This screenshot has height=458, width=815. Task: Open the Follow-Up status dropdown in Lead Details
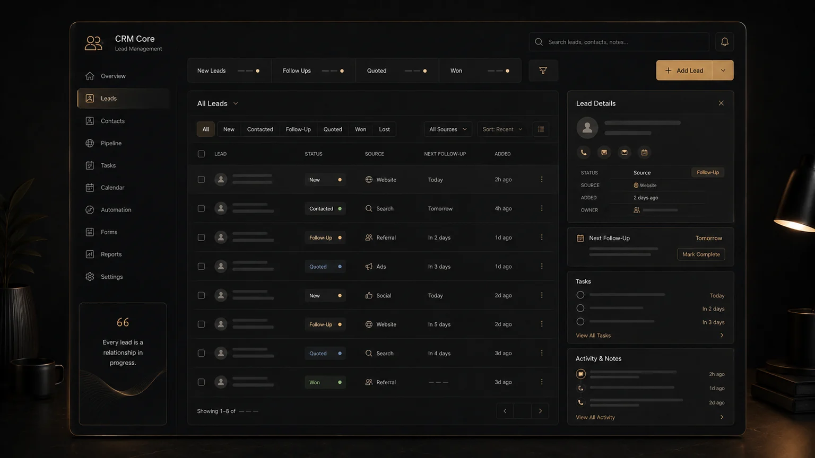click(708, 172)
